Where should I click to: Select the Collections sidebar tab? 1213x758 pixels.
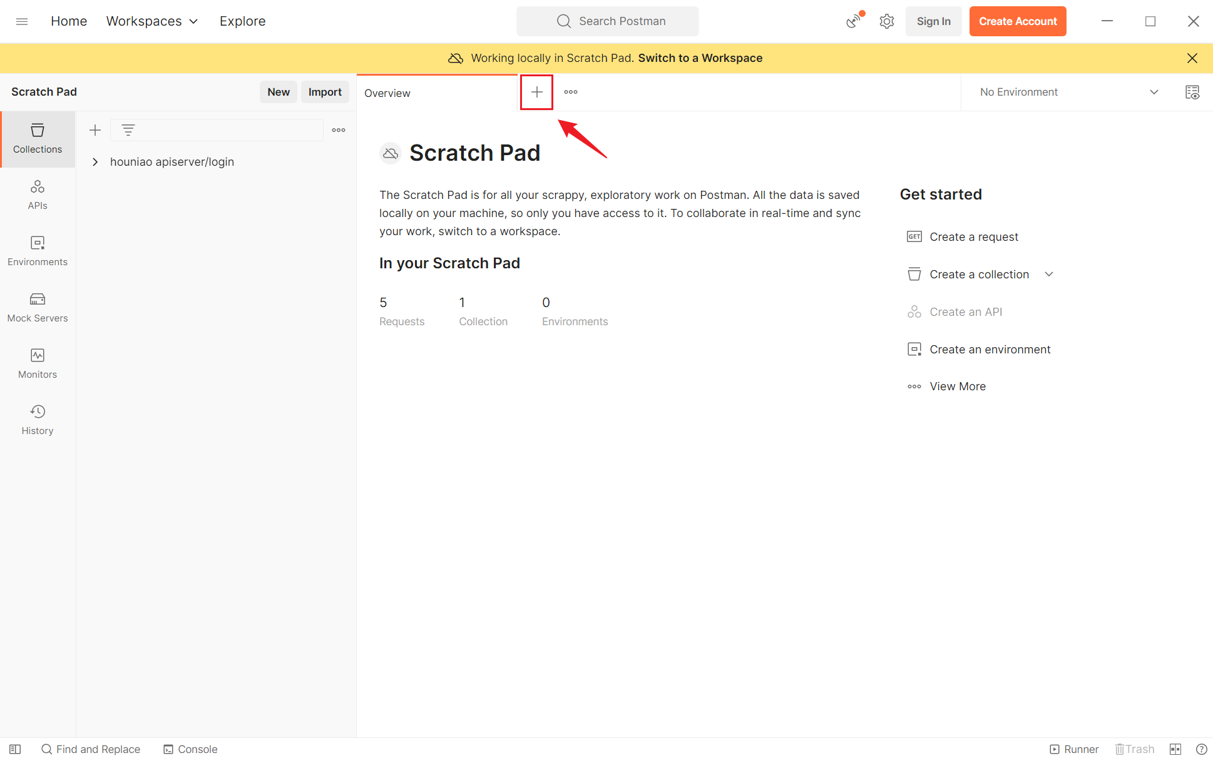pos(38,139)
